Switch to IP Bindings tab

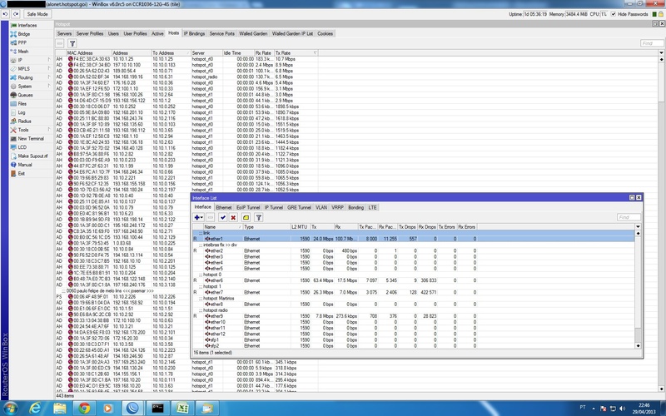click(x=194, y=33)
